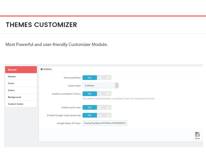
Task: Turn Show paneltool to YES
Action: 90,78
